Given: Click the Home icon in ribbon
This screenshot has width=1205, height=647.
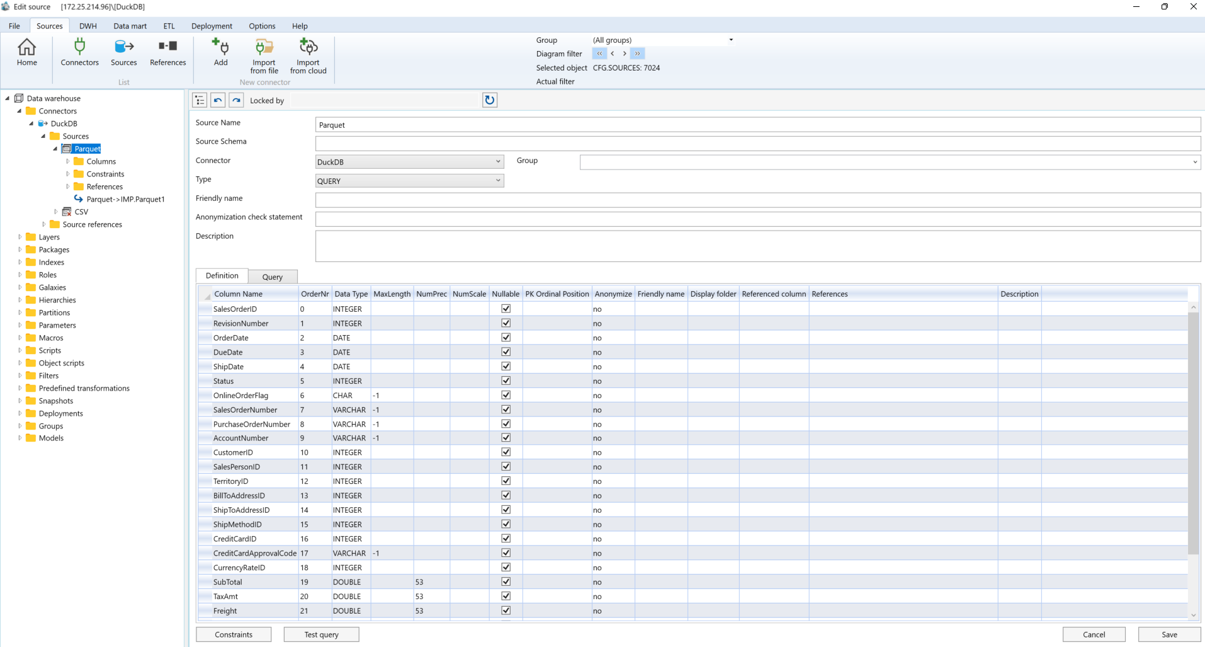Looking at the screenshot, I should point(26,52).
